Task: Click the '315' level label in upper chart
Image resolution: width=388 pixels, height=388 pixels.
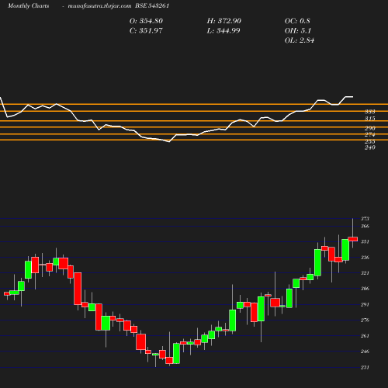Action: (370, 119)
